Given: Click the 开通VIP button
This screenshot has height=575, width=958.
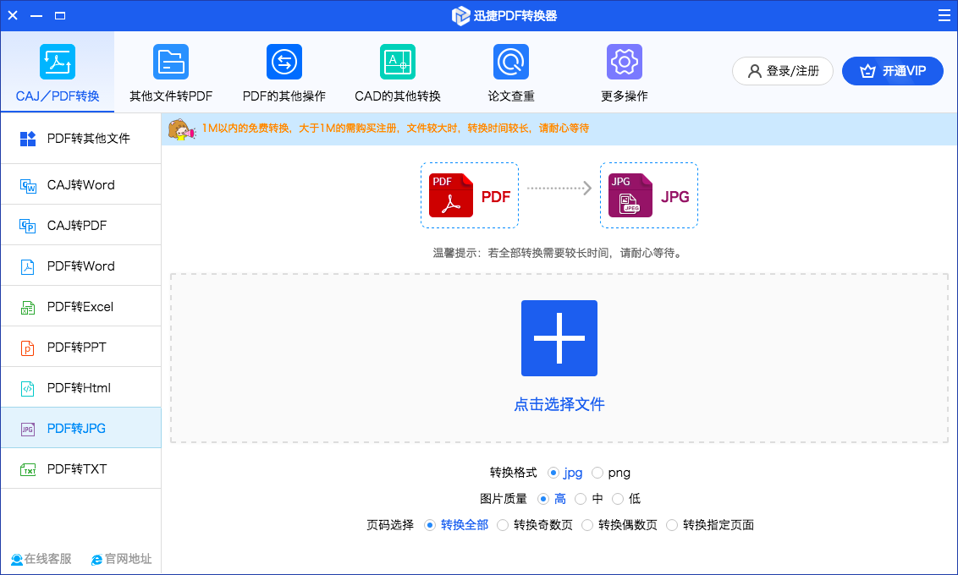Looking at the screenshot, I should coord(893,71).
